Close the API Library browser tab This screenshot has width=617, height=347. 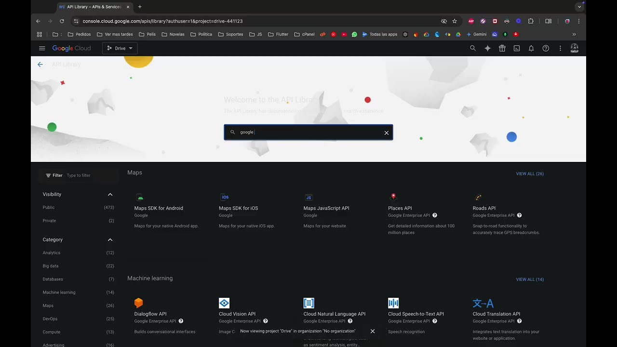coord(128,7)
